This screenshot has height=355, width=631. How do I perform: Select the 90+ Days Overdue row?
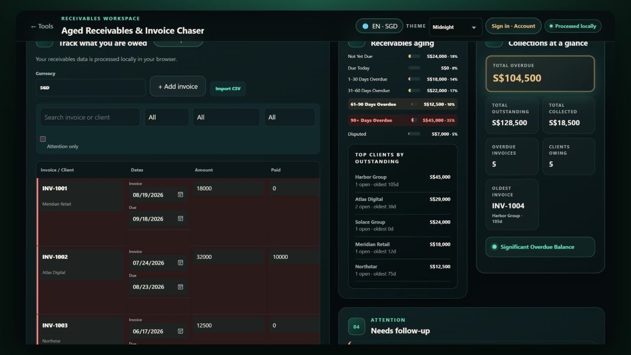coord(403,120)
